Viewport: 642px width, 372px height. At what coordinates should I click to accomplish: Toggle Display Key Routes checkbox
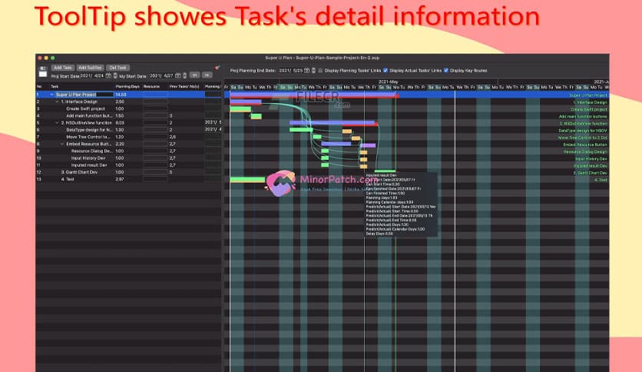pos(446,70)
